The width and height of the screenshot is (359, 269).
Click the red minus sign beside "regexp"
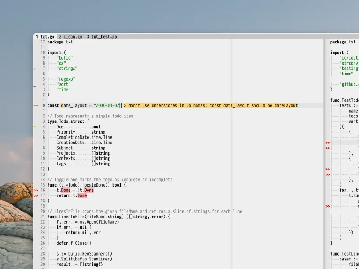pyautogui.click(x=35, y=84)
